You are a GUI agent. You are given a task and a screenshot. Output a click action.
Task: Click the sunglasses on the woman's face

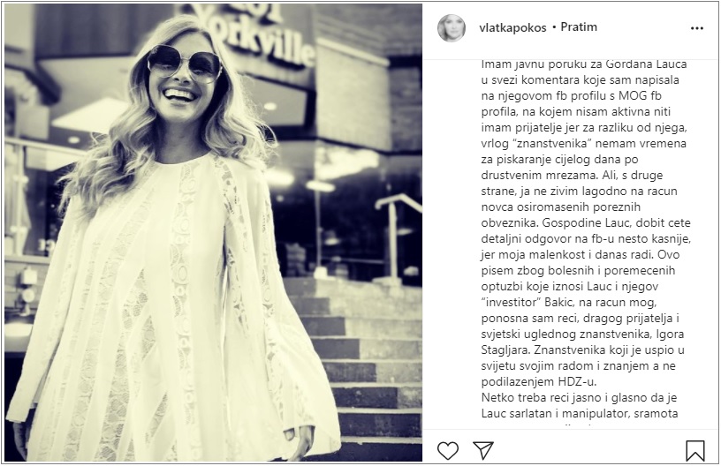click(185, 64)
